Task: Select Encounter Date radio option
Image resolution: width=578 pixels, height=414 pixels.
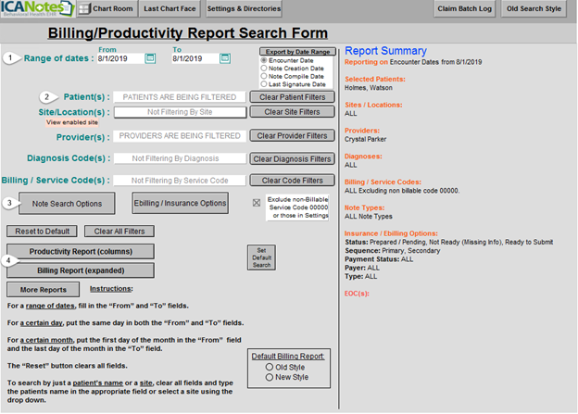Action: 265,60
